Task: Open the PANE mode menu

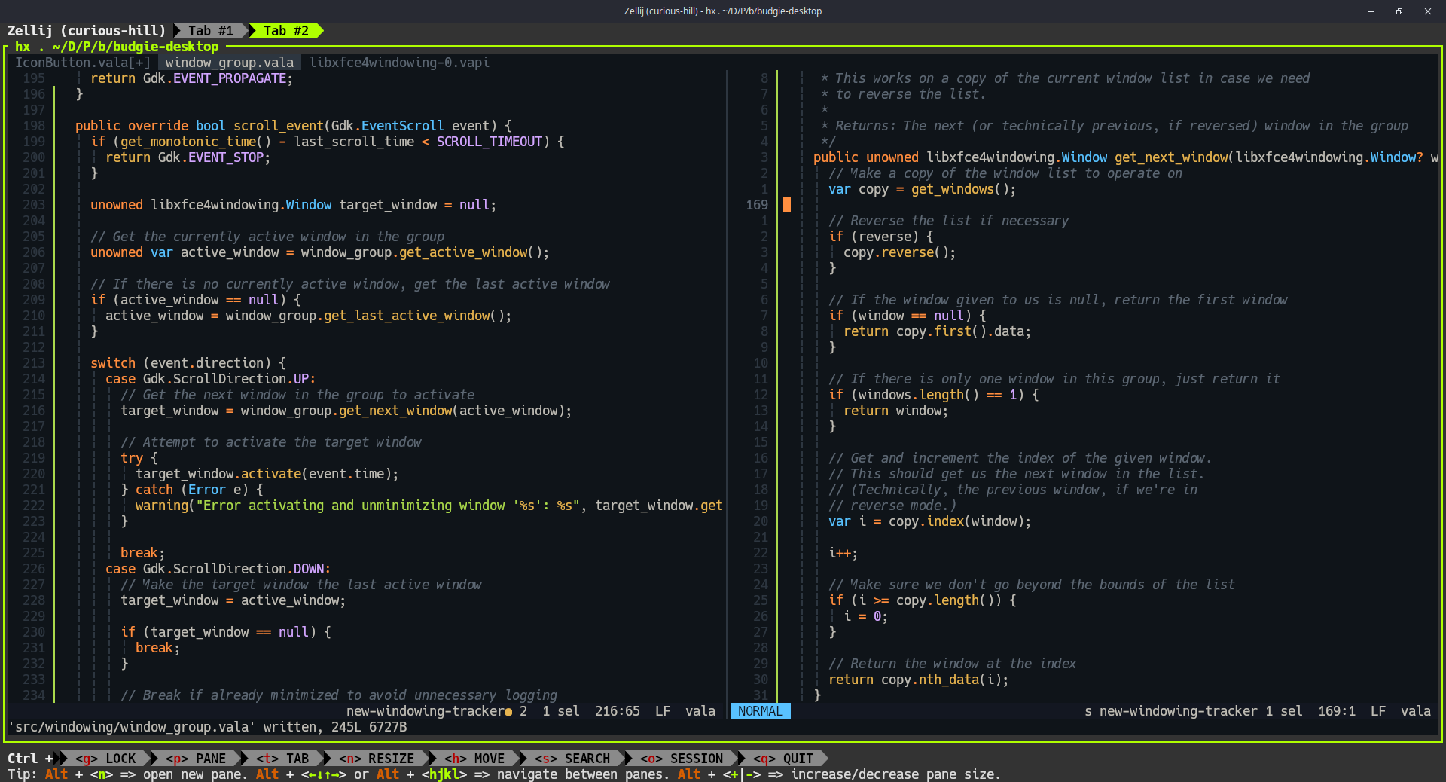Action: 196,759
